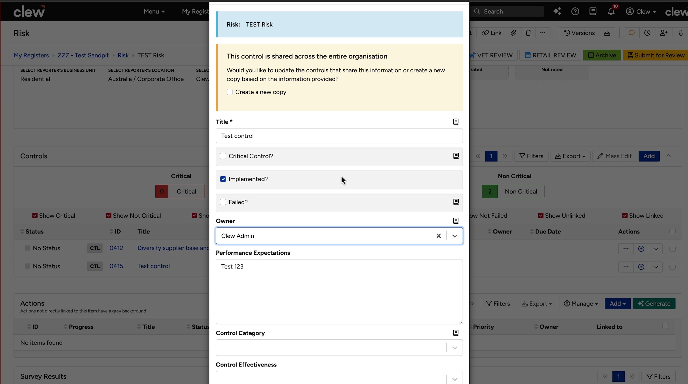Click the clew logo at top left
688x384 pixels.
click(29, 11)
